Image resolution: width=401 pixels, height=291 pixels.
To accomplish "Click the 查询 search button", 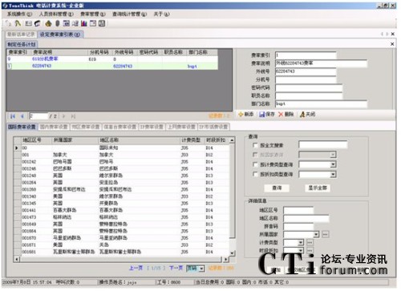I will click(x=277, y=188).
